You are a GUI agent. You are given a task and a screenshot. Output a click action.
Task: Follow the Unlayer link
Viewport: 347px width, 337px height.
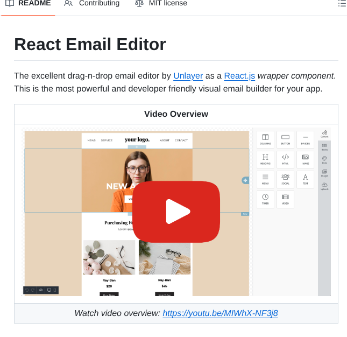[188, 76]
